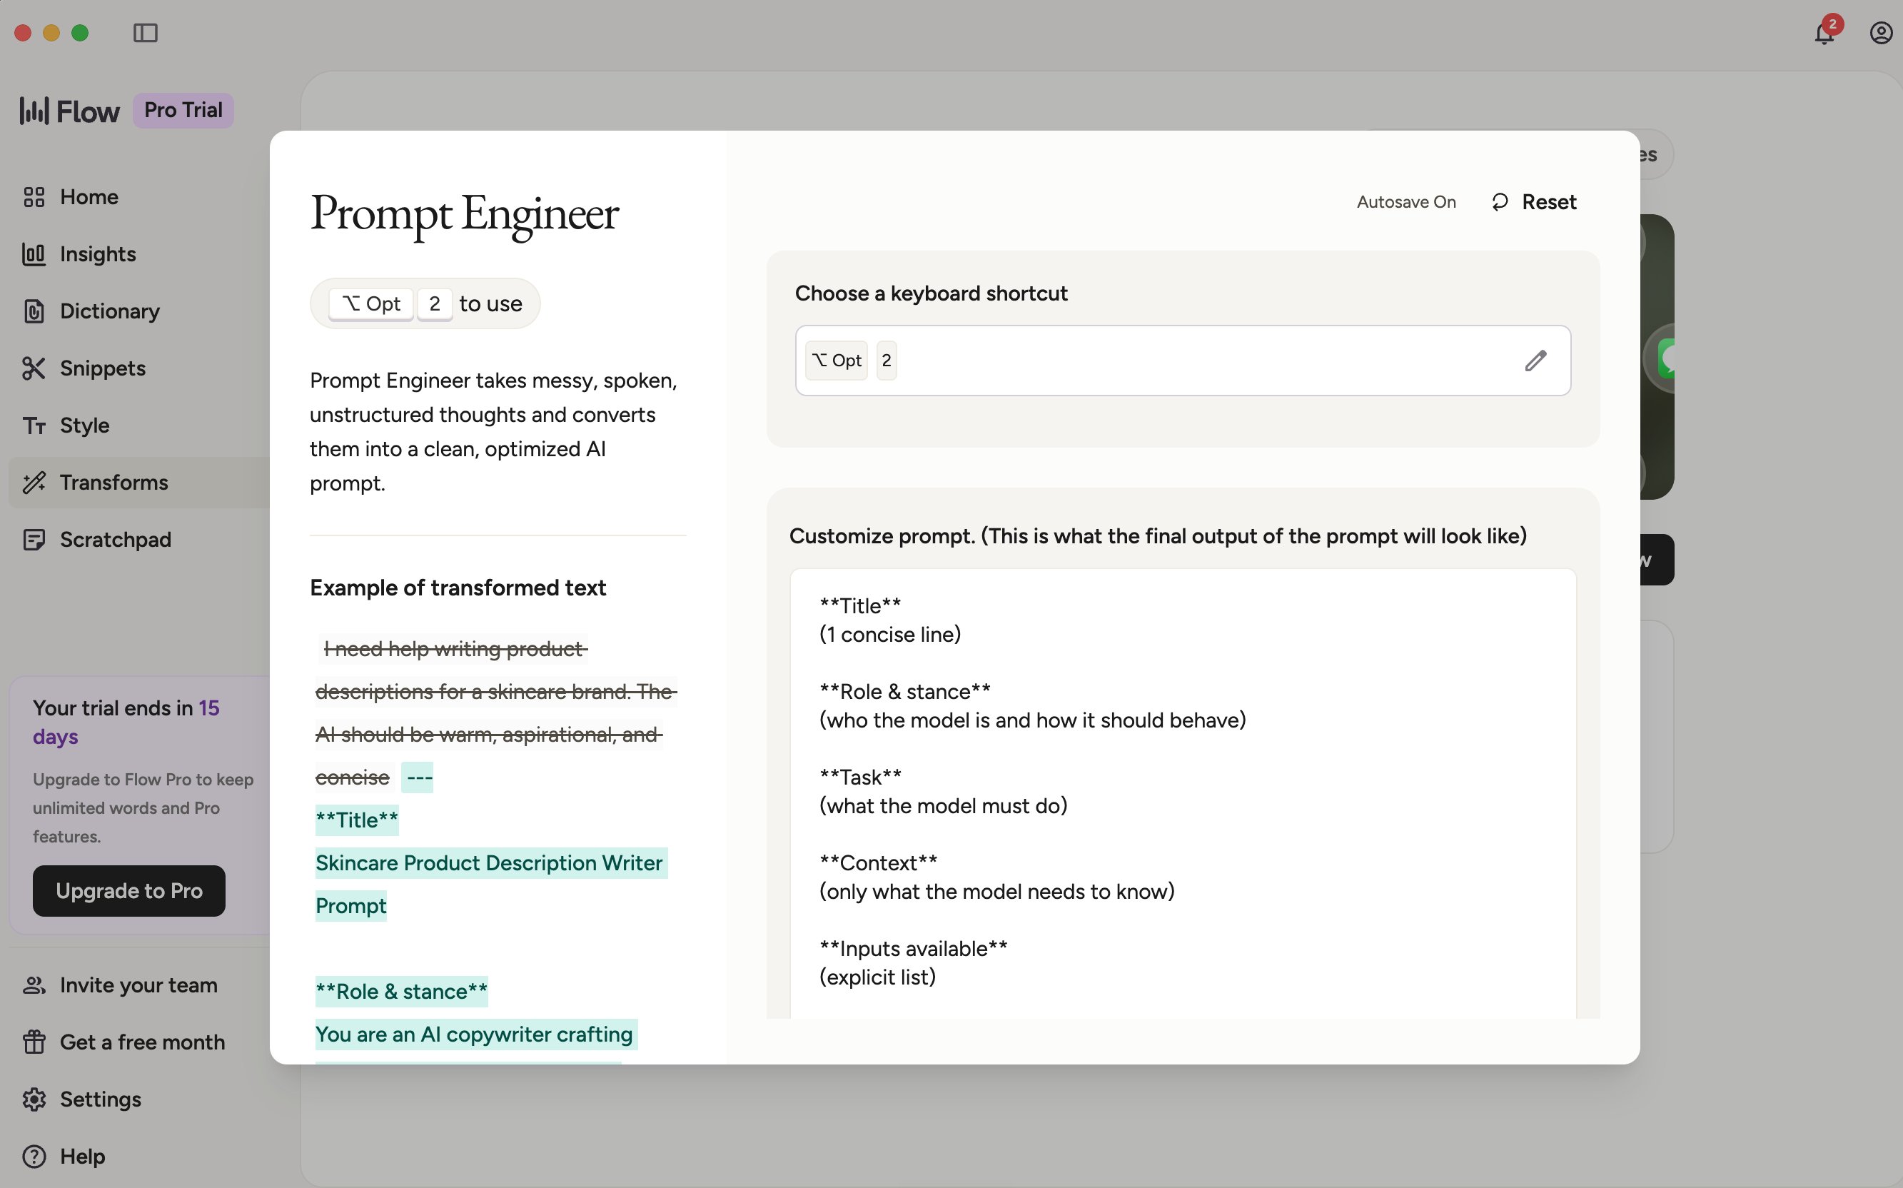This screenshot has width=1903, height=1188.
Task: Click the Flow logo
Action: click(70, 111)
